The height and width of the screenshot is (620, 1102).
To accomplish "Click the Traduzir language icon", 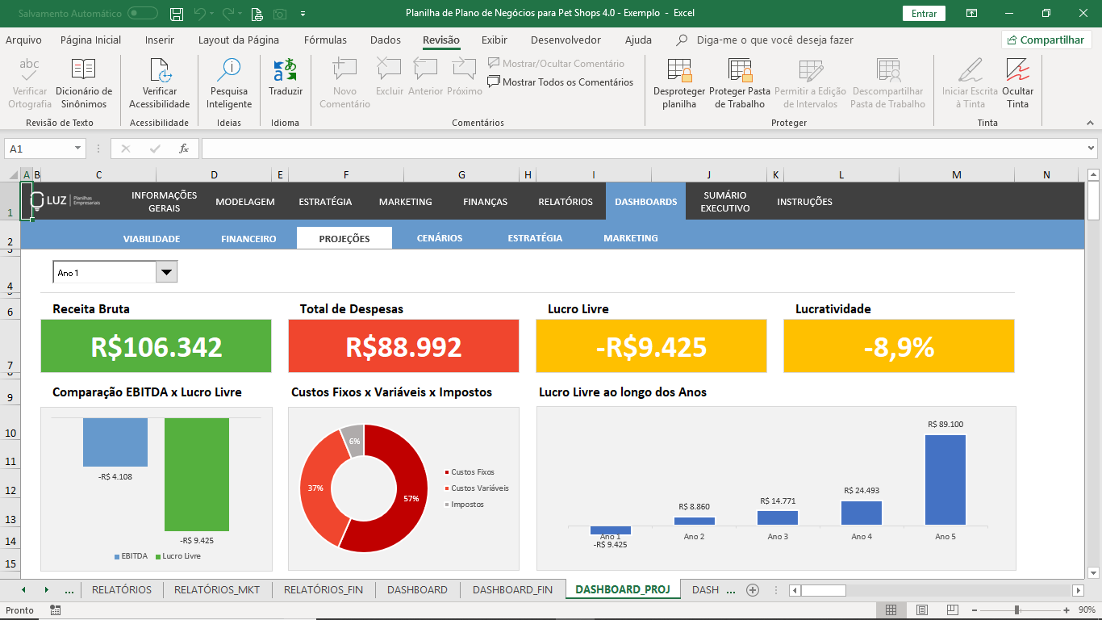I will click(285, 71).
